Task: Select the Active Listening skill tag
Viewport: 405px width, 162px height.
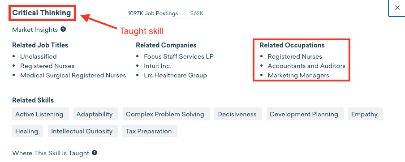Action: click(x=41, y=114)
